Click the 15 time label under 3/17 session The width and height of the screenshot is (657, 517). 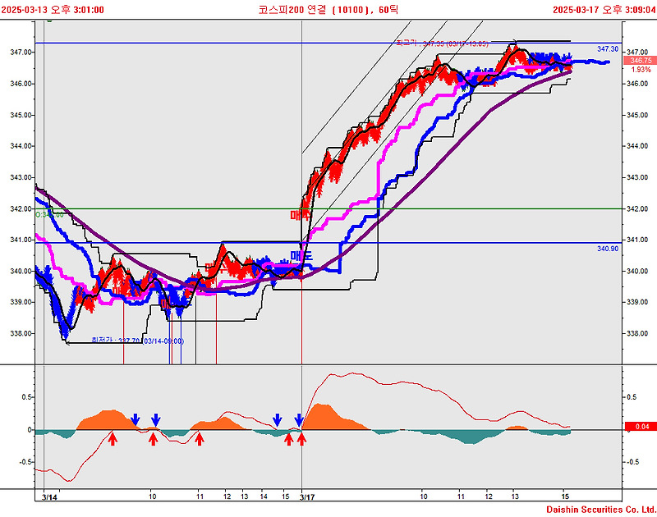pyautogui.click(x=565, y=496)
